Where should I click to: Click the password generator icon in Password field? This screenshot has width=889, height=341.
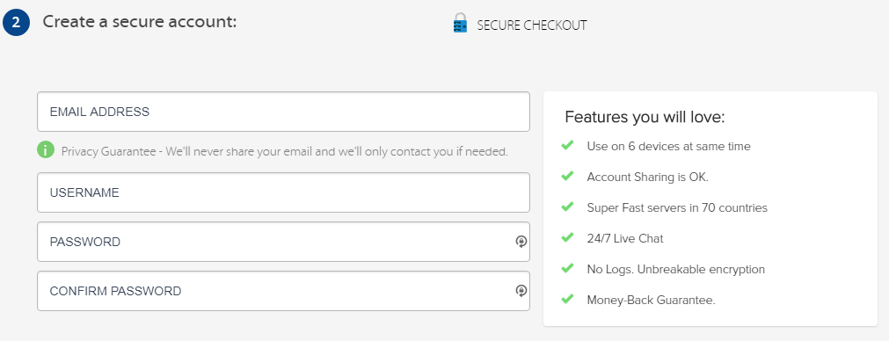tap(521, 242)
